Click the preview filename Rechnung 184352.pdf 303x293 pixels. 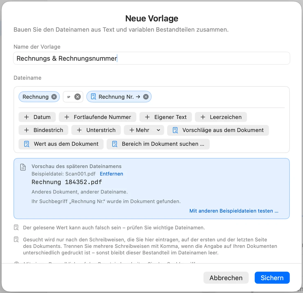coord(67,182)
